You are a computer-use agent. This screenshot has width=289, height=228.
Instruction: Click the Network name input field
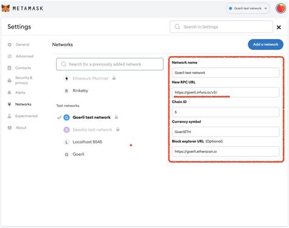coord(226,73)
